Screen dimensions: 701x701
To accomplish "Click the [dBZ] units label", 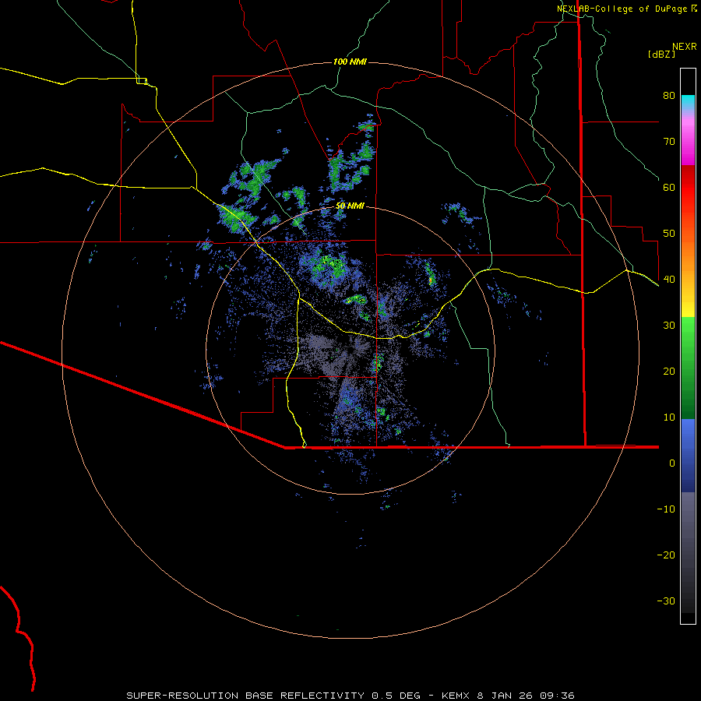I will [x=661, y=54].
